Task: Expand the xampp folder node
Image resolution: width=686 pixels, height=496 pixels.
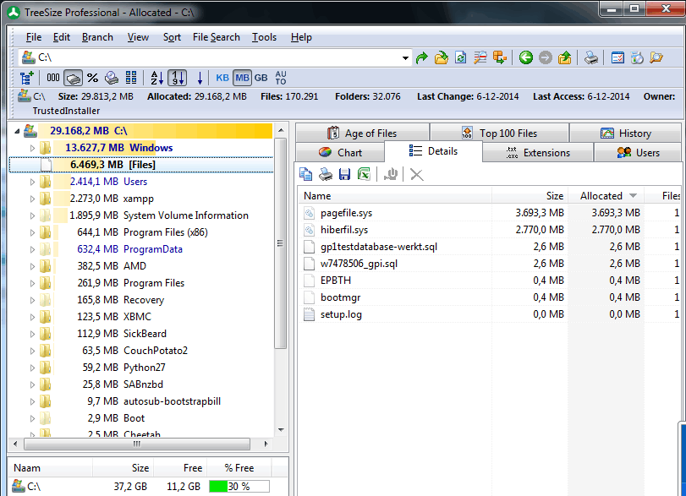Action: [x=32, y=199]
